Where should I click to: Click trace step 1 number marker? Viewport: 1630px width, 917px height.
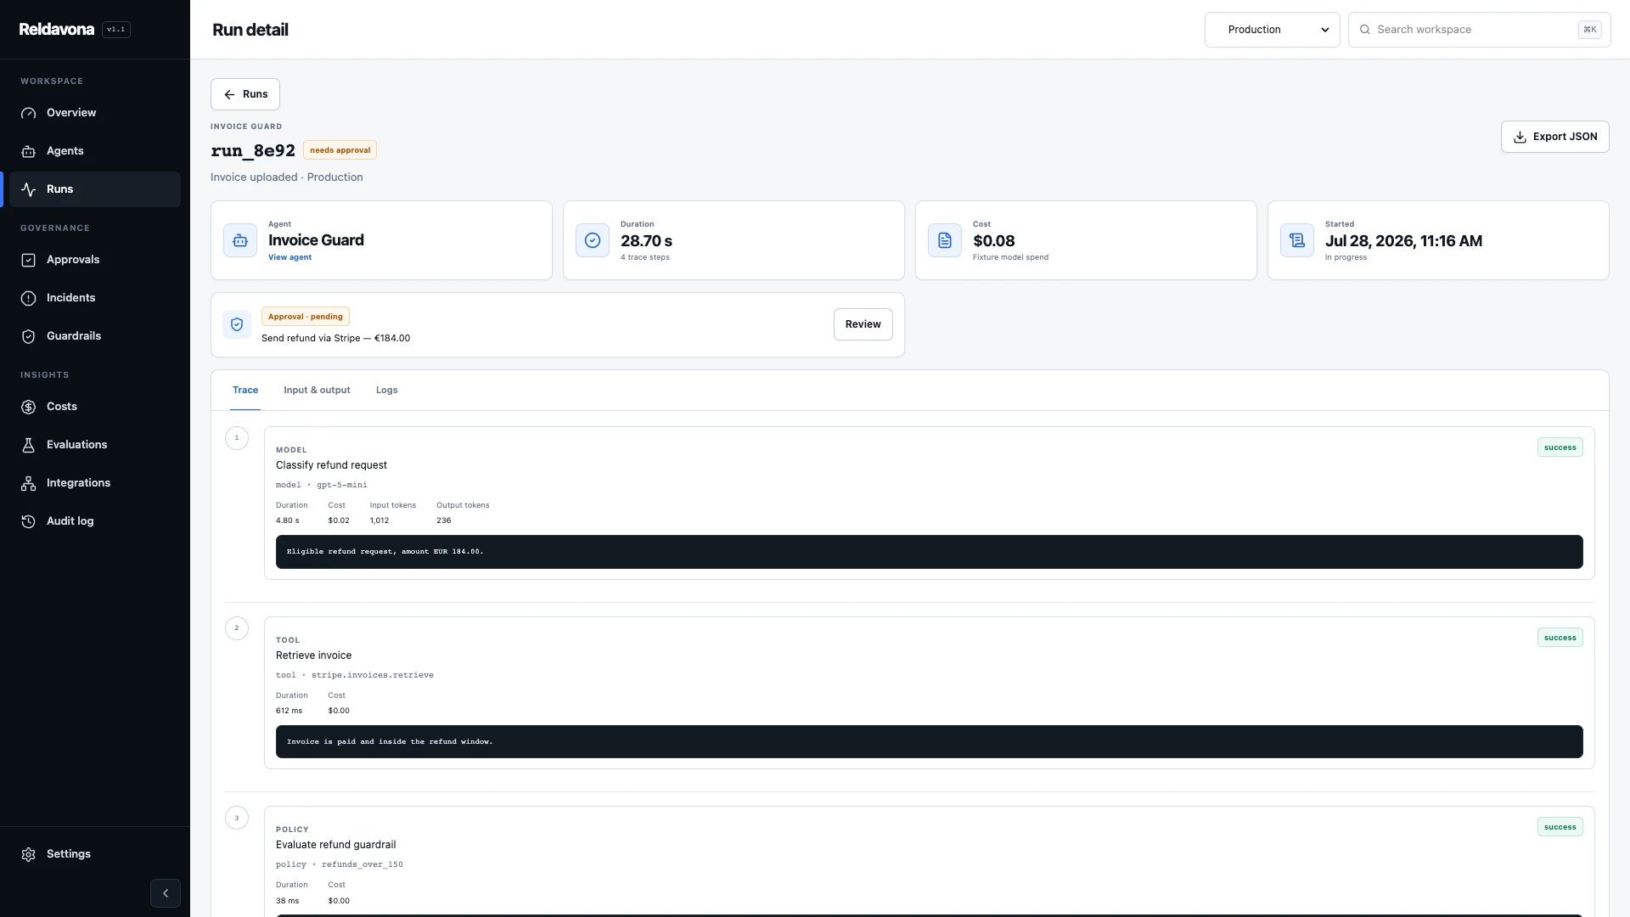[x=237, y=438]
